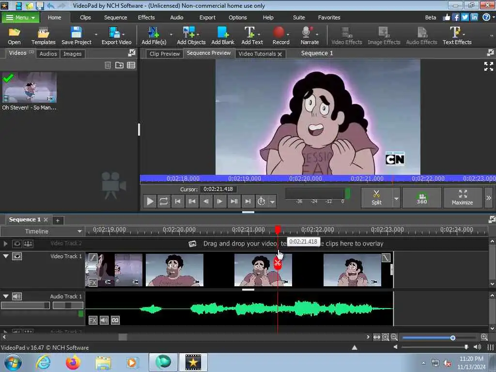Switch media bin to list view icon

131,65
